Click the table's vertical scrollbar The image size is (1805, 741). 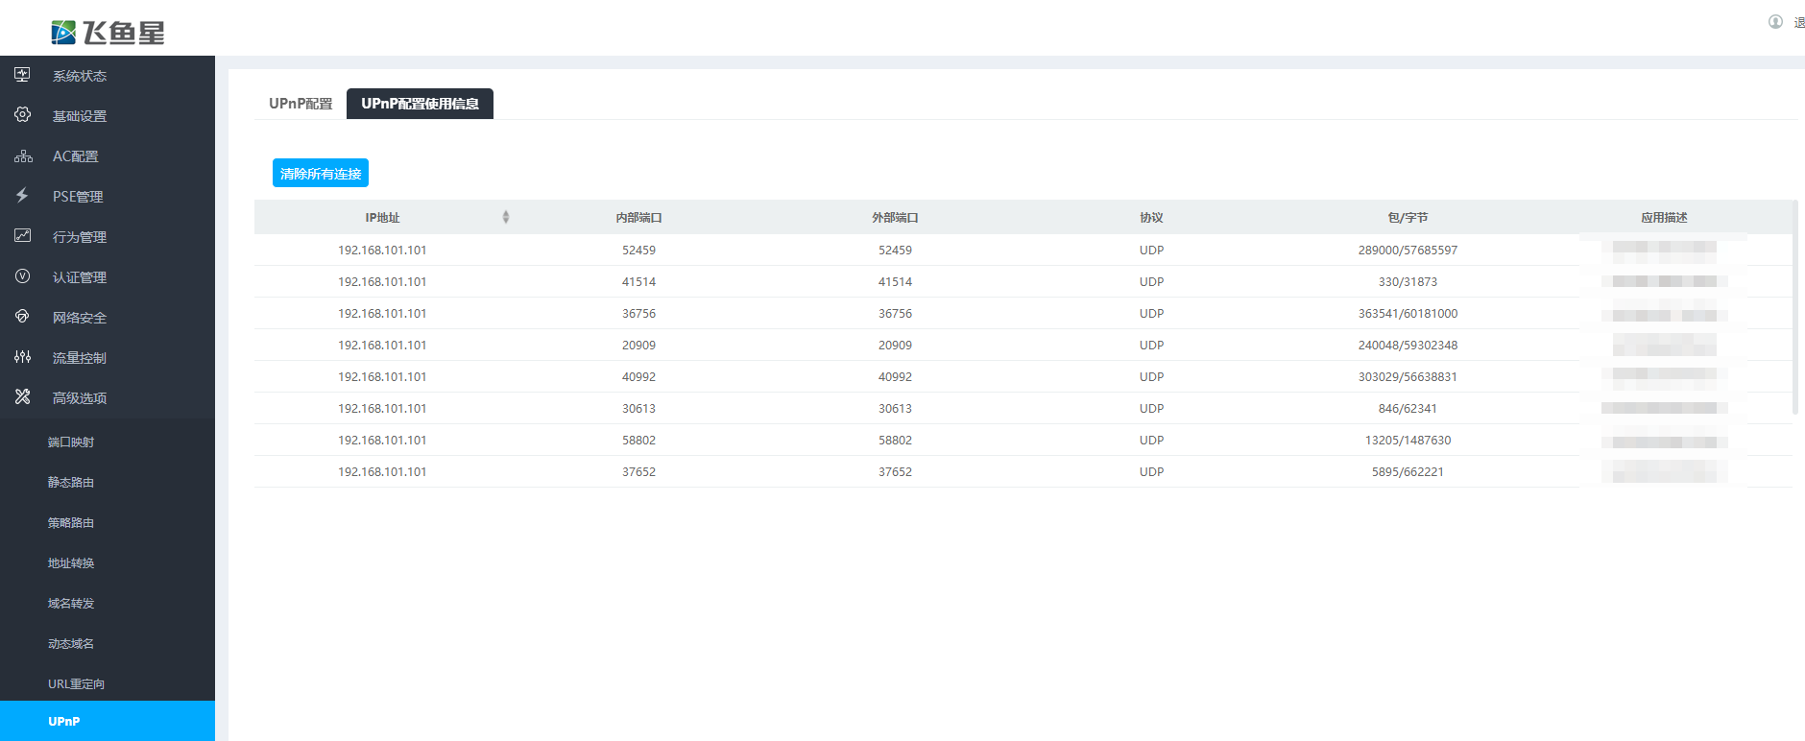[1795, 307]
